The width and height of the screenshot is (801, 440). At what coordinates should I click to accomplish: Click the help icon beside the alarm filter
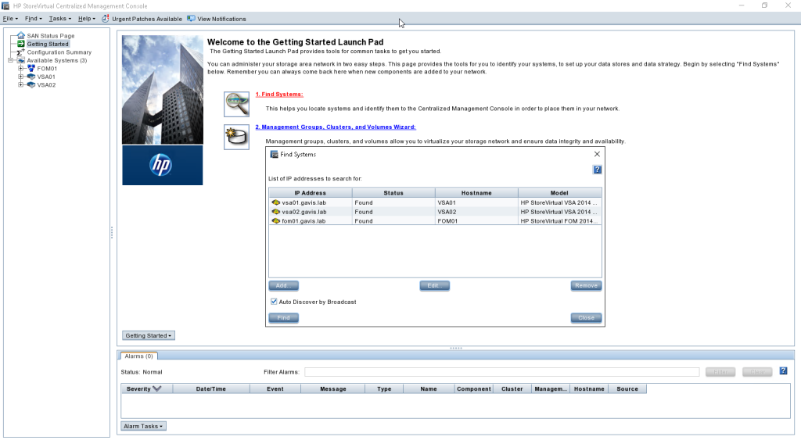783,371
